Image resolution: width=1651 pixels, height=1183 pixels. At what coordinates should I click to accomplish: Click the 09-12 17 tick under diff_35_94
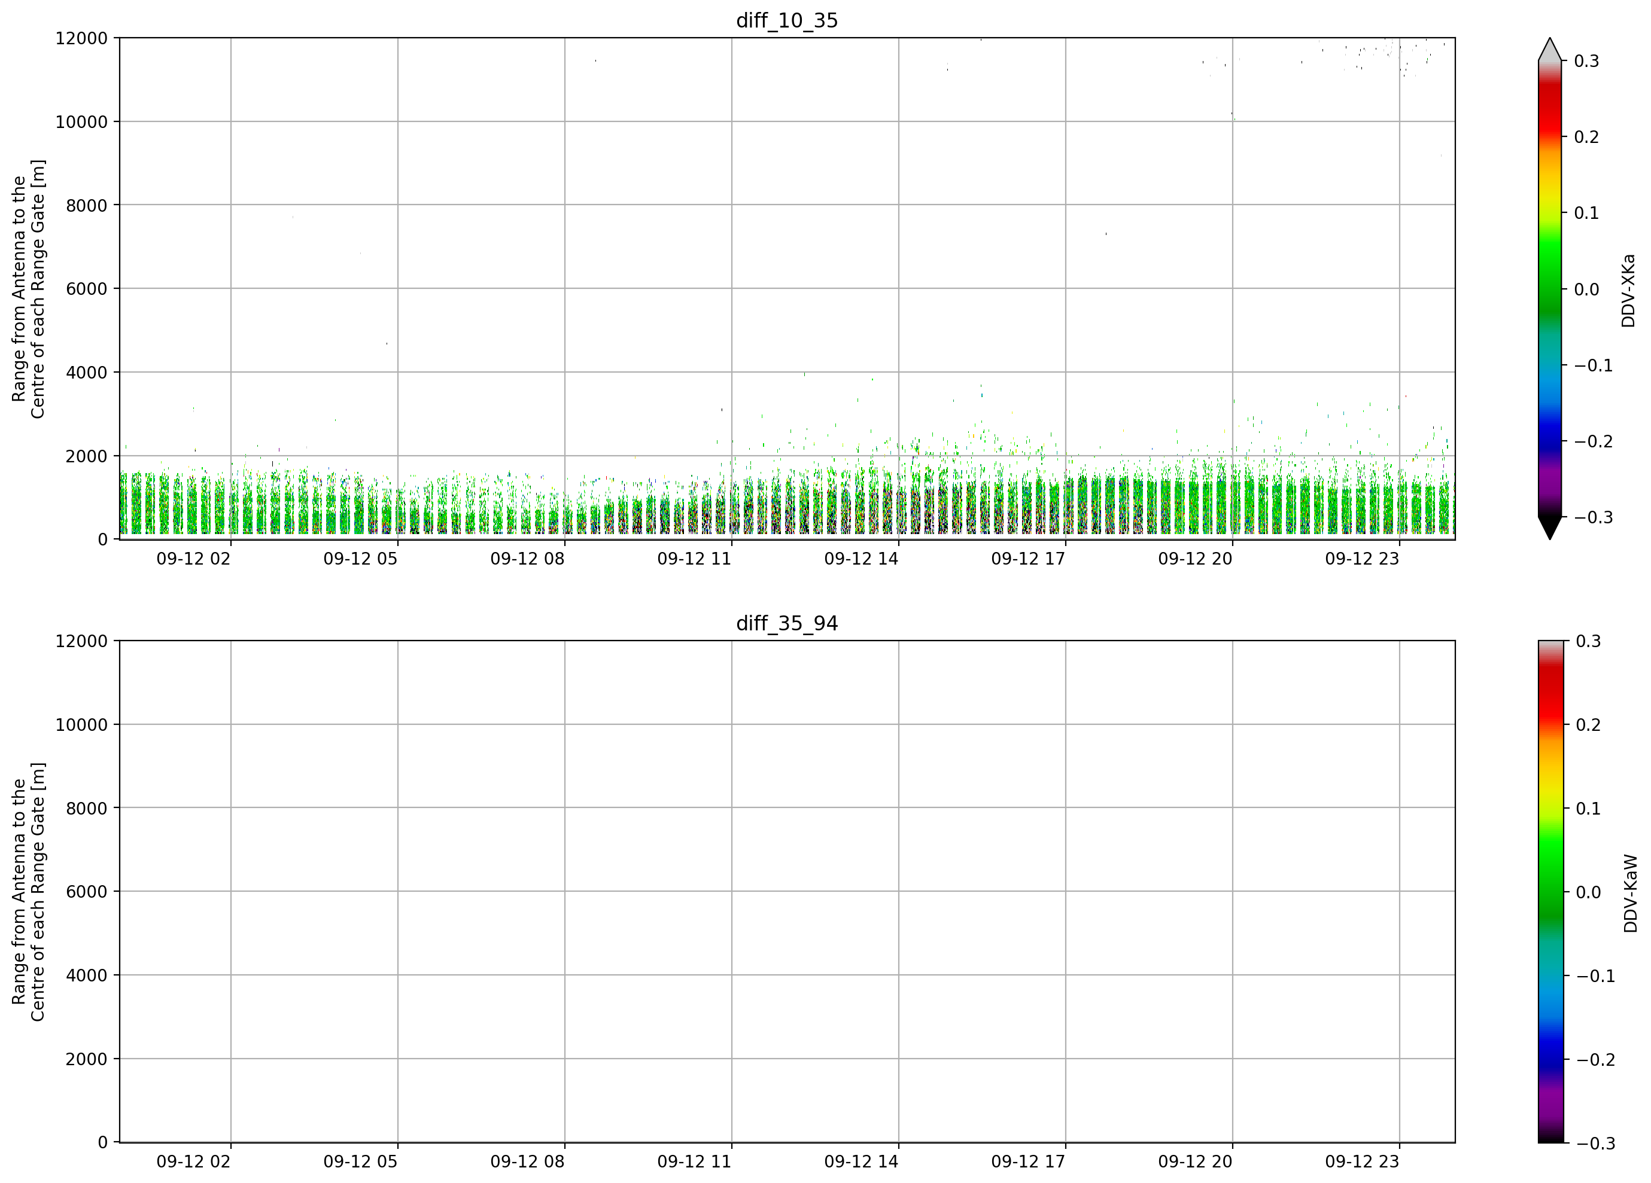(1029, 1162)
